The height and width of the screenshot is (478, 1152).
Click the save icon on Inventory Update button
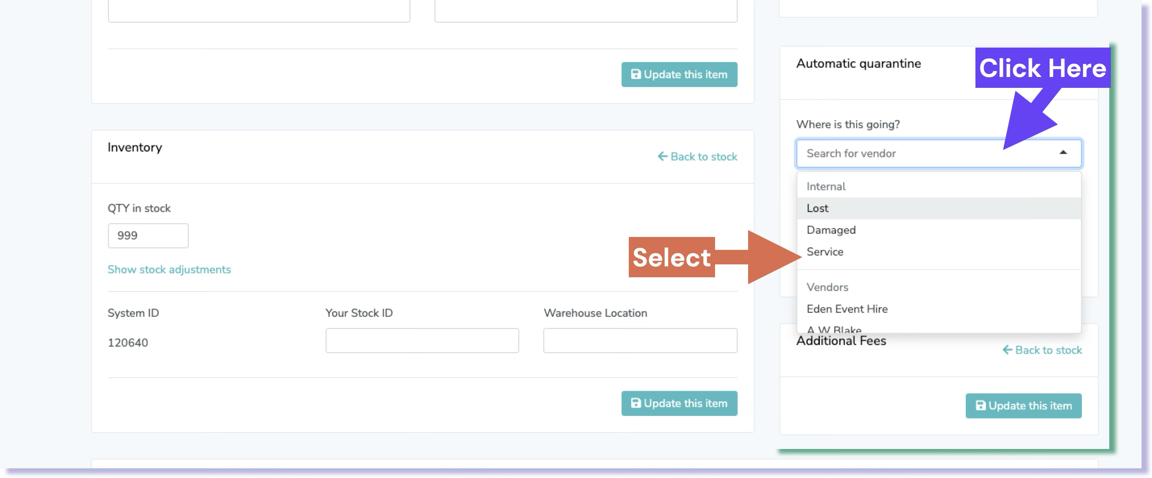pos(636,403)
